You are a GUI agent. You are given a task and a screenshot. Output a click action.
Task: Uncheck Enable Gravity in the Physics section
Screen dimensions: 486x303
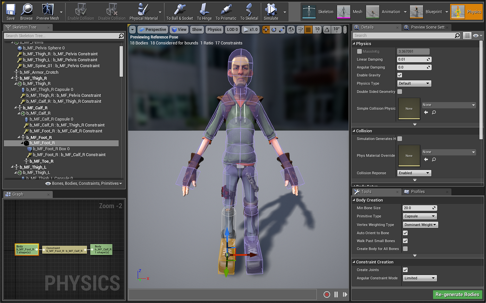tap(400, 75)
